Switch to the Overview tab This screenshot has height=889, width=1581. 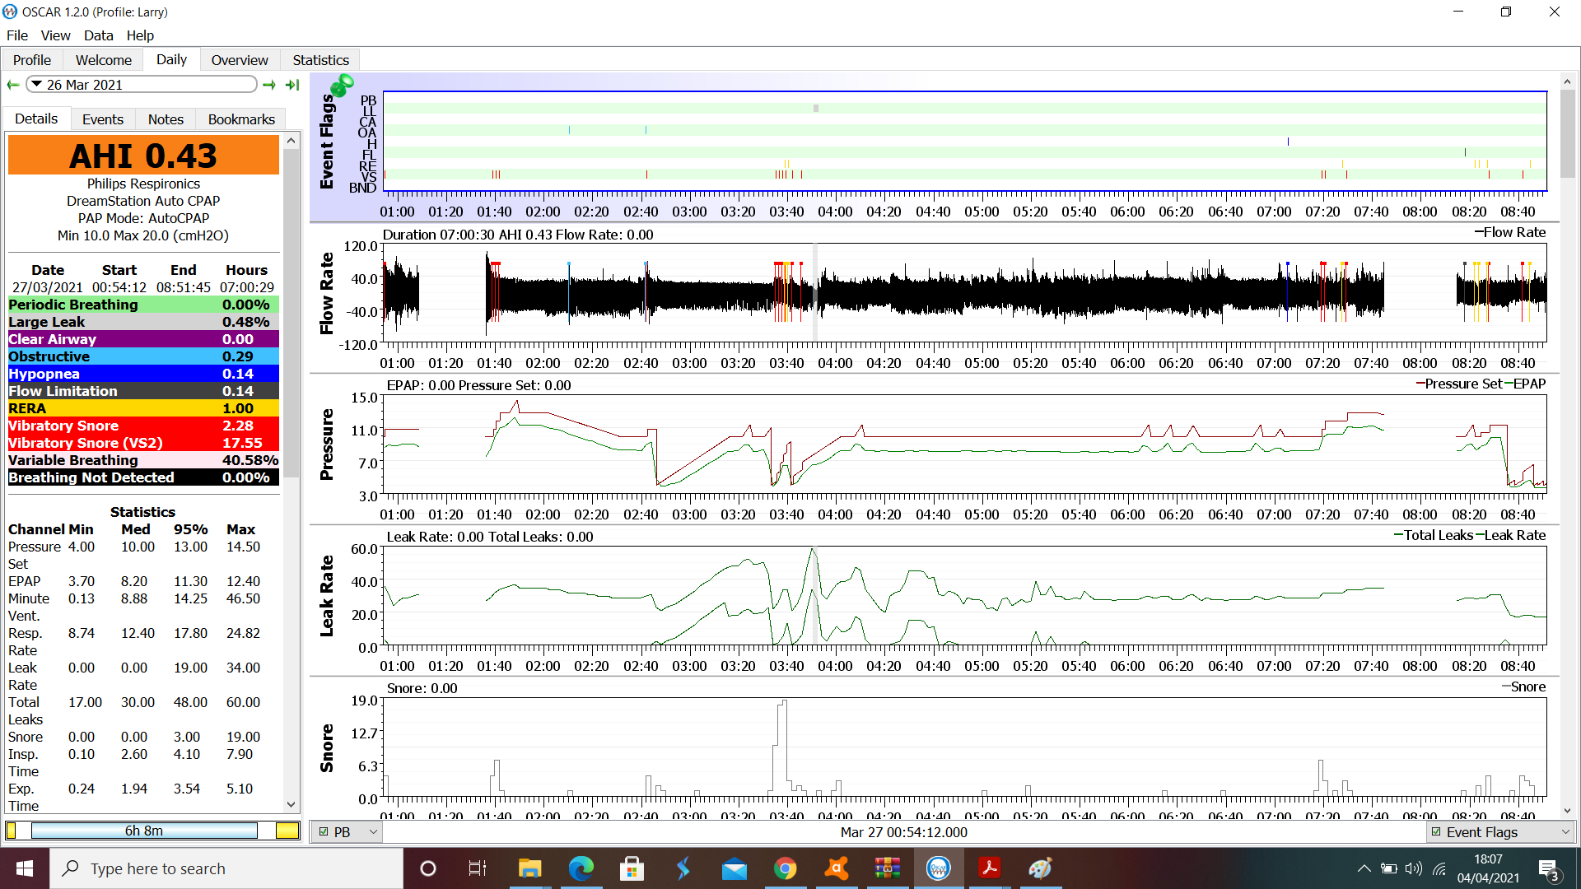click(240, 60)
